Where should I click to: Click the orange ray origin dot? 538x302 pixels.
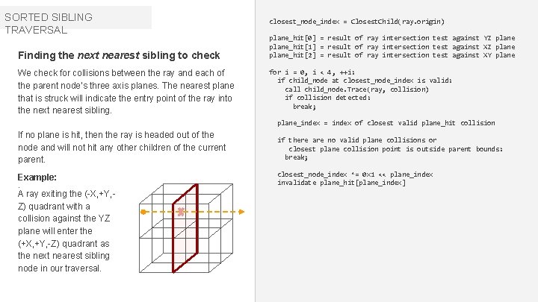pyautogui.click(x=143, y=212)
